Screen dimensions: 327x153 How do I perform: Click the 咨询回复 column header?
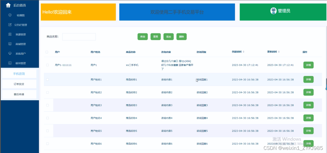pos(201,52)
